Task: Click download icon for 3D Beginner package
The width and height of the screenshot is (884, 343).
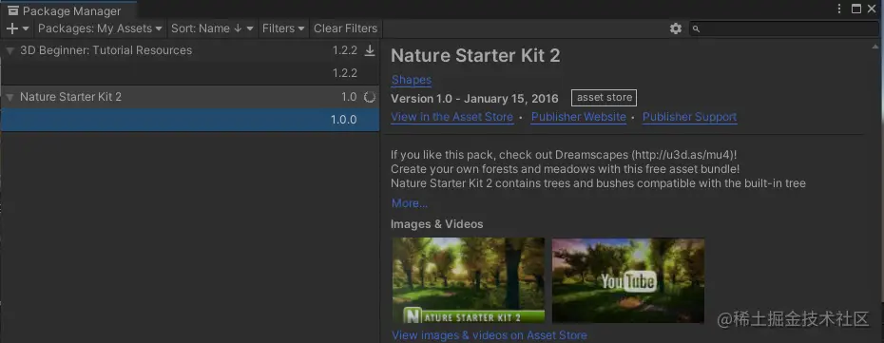Action: point(369,50)
